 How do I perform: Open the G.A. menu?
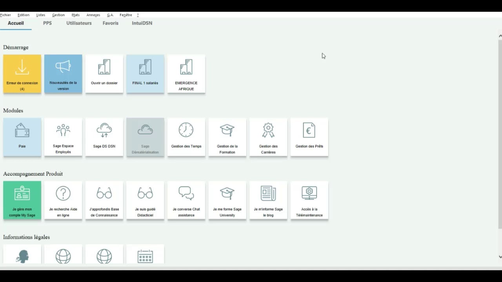coord(110,15)
